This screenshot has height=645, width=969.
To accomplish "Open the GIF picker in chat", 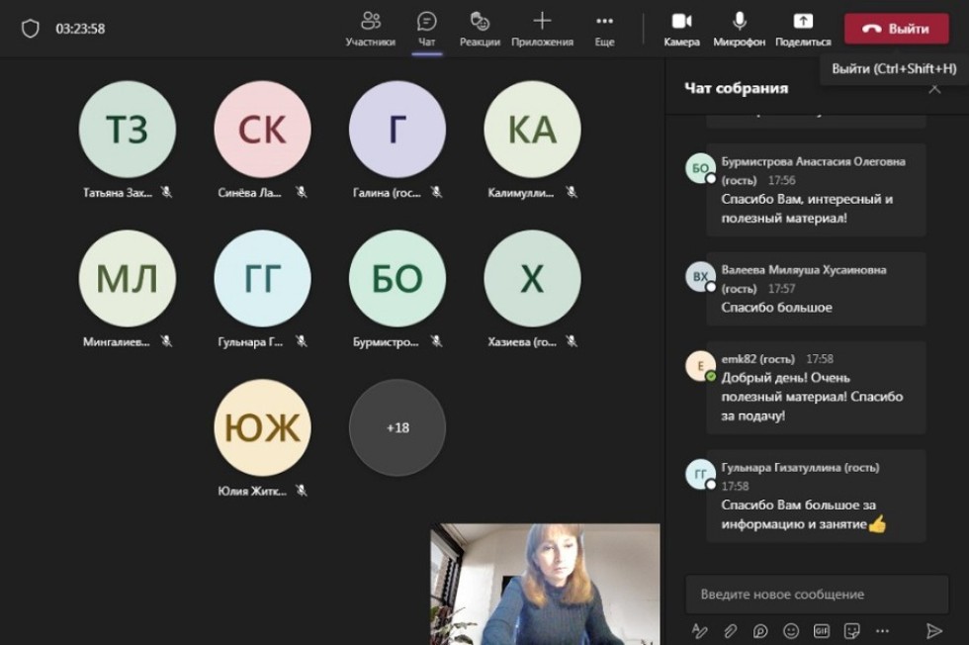I will 821,630.
